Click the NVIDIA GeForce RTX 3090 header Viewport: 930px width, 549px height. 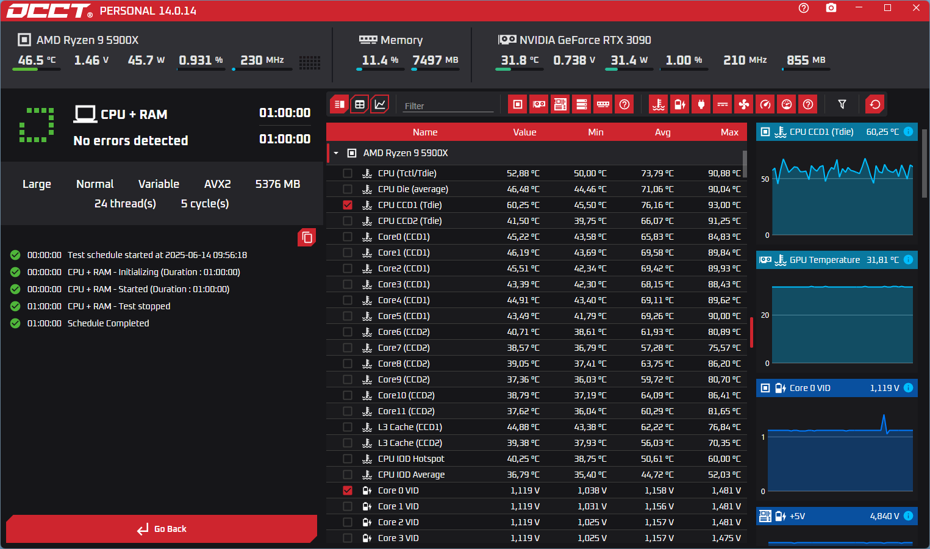[585, 40]
